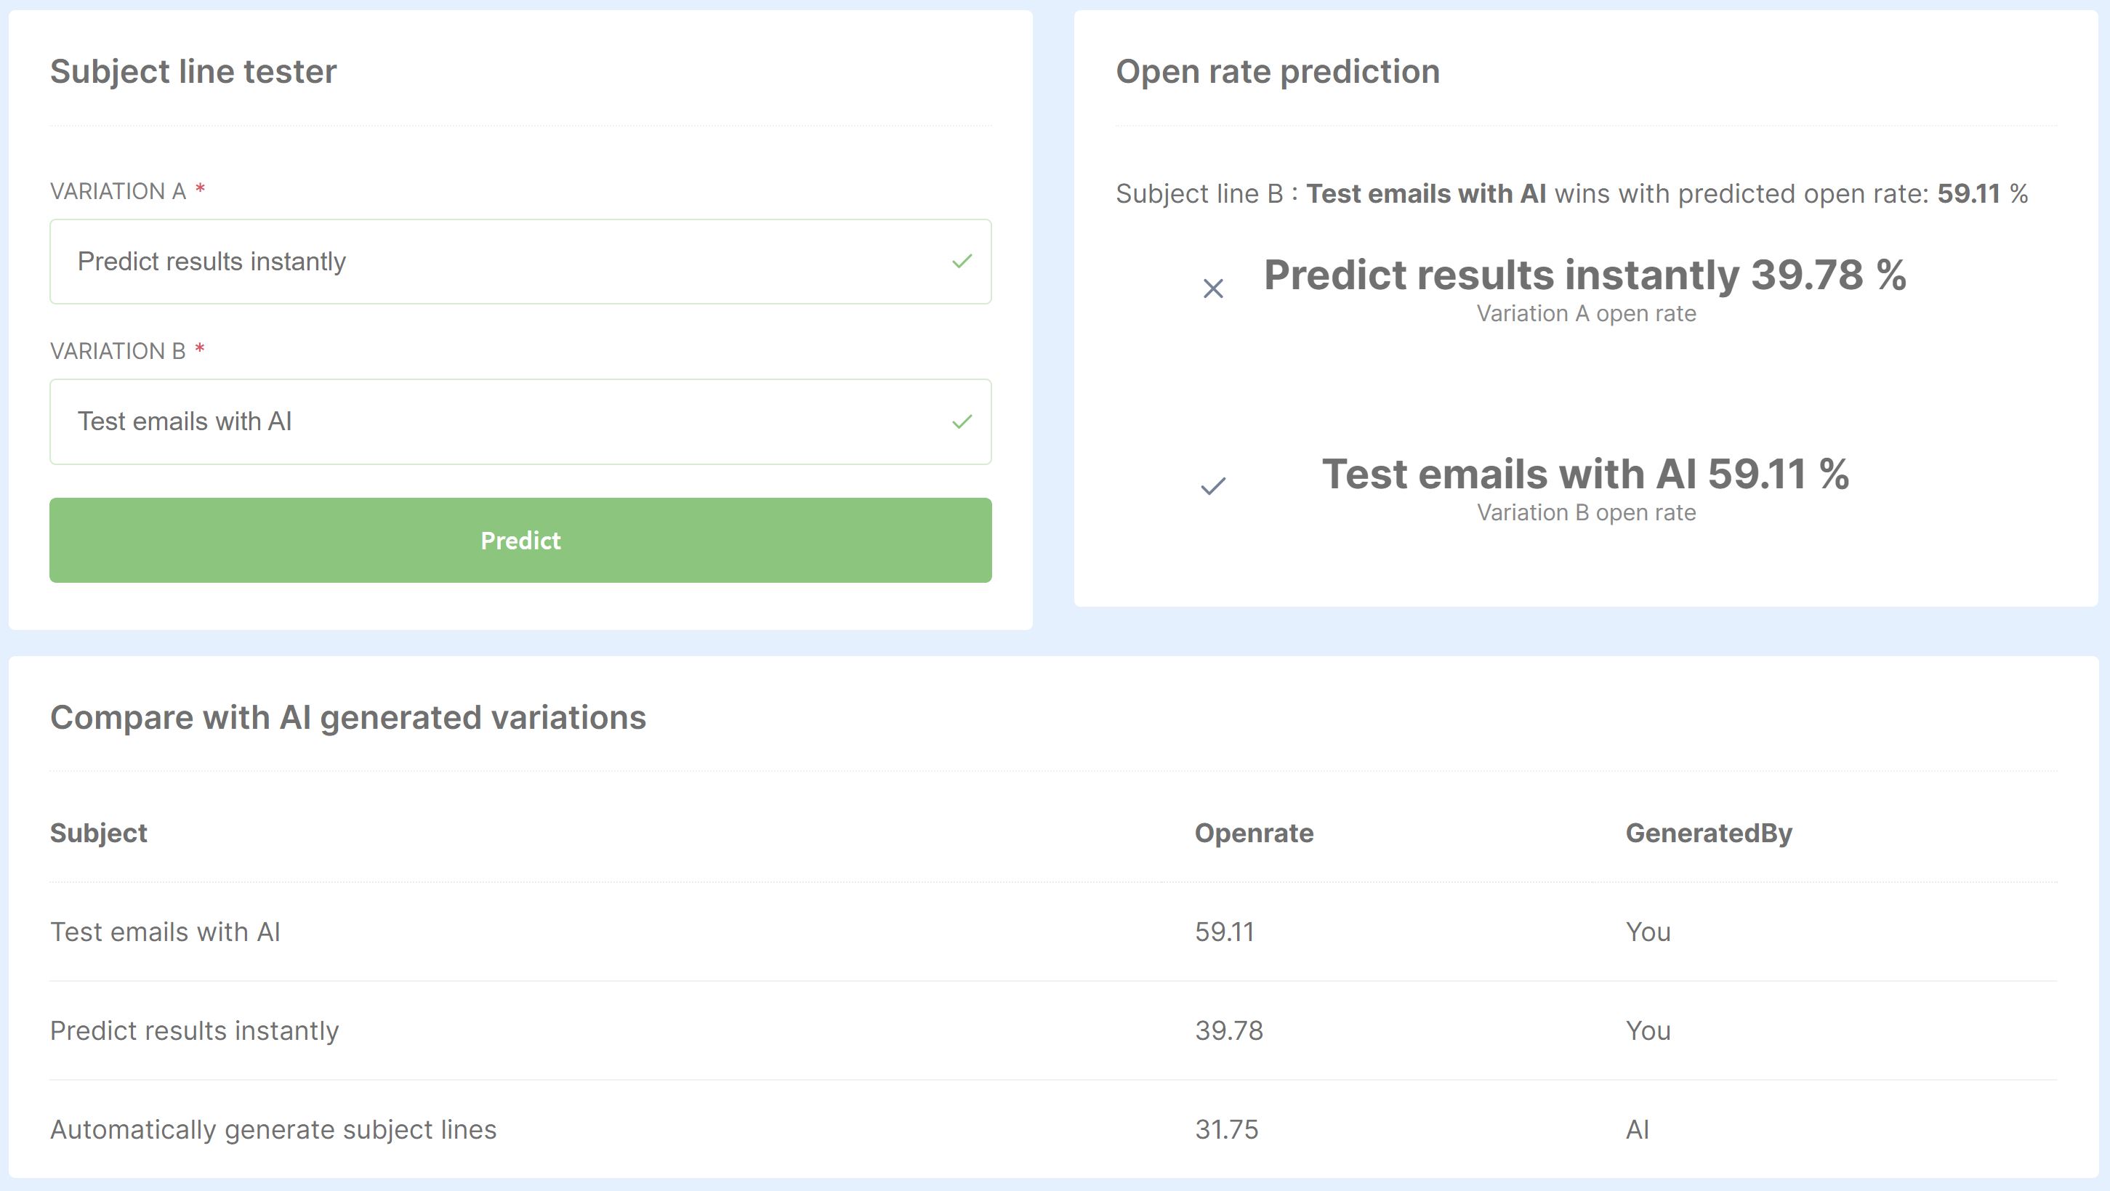
Task: Click the checkmark icon beside Variation B result
Action: click(1213, 485)
